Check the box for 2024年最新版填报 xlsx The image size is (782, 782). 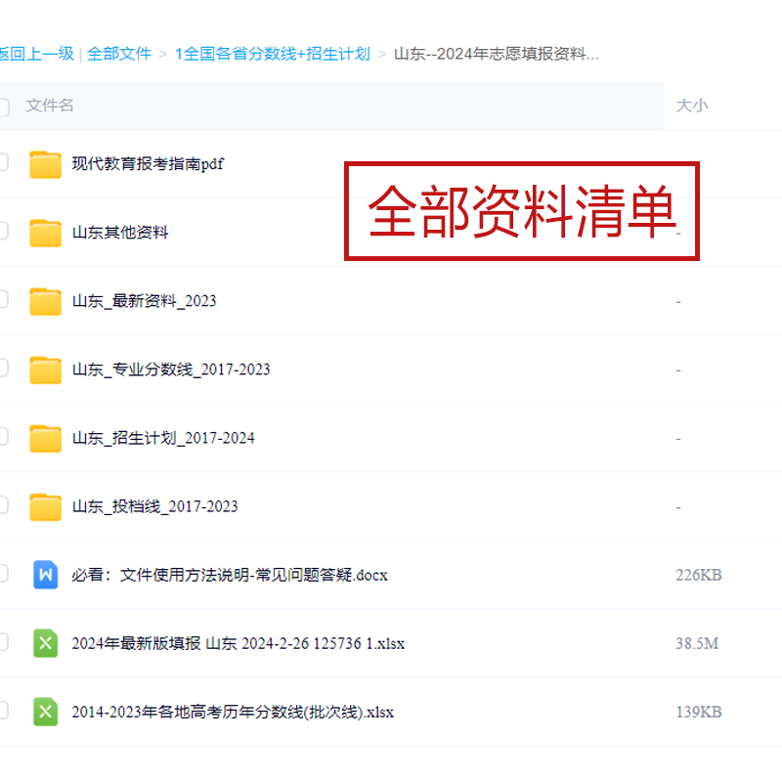[3, 641]
